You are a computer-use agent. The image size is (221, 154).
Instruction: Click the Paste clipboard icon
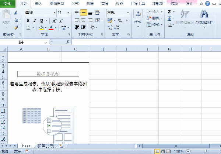click(6, 14)
